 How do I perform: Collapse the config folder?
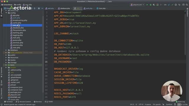coord(6,13)
